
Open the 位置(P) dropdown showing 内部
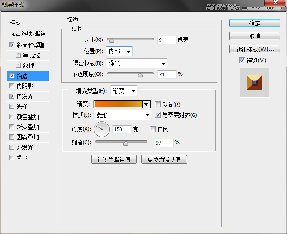pyautogui.click(x=119, y=51)
